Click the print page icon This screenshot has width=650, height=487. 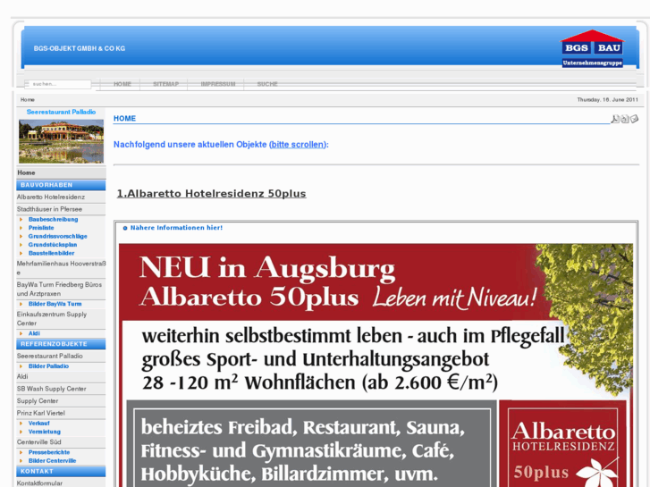625,120
